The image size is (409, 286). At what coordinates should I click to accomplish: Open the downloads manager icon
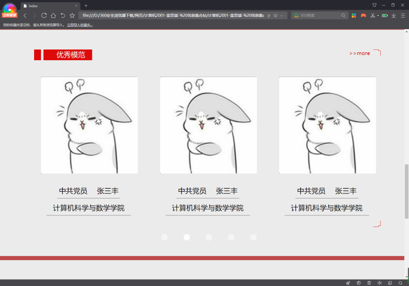393,16
